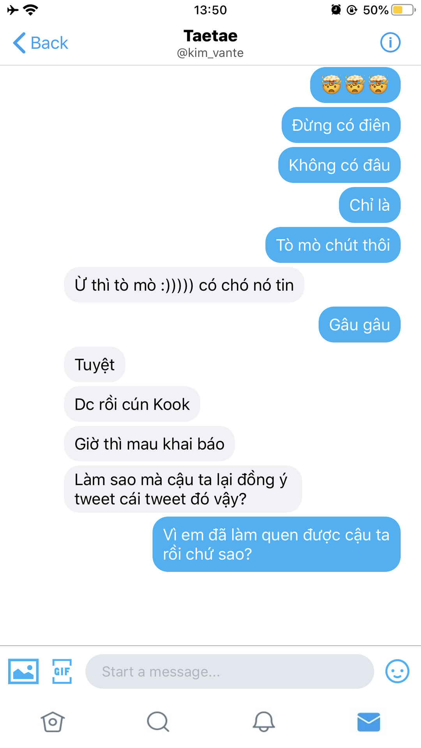The height and width of the screenshot is (748, 421).
Task: Tap the 'Dc rồi cún Kook' message
Action: tap(132, 404)
